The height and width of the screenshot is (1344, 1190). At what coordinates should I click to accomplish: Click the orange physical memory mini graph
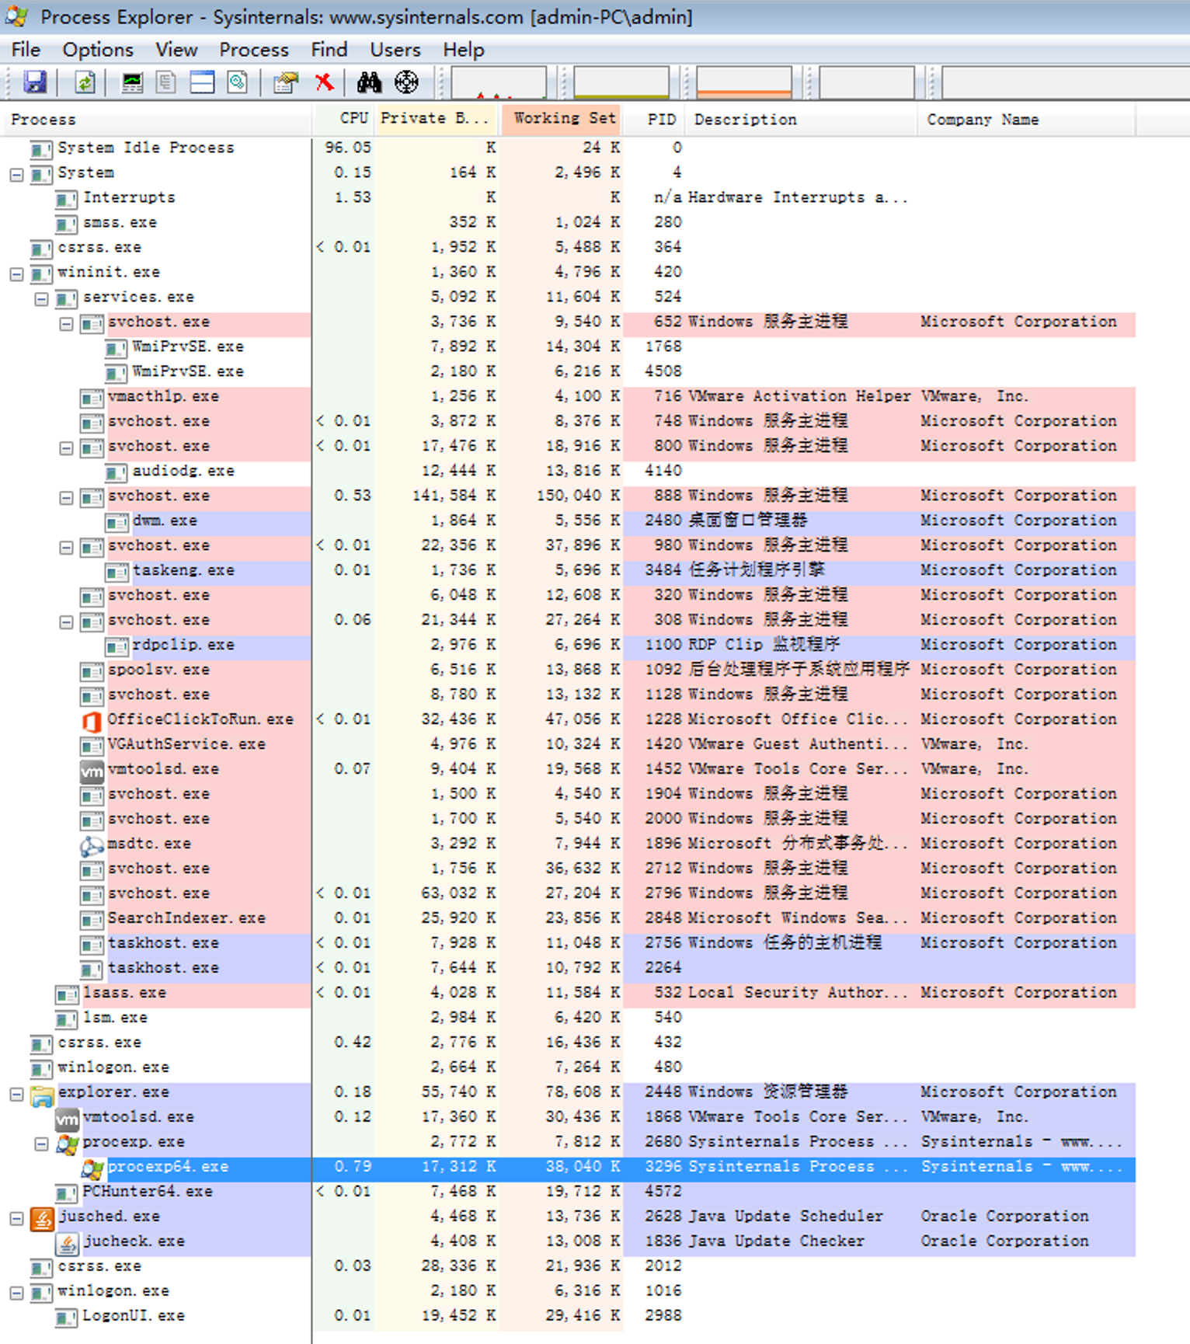(x=744, y=82)
